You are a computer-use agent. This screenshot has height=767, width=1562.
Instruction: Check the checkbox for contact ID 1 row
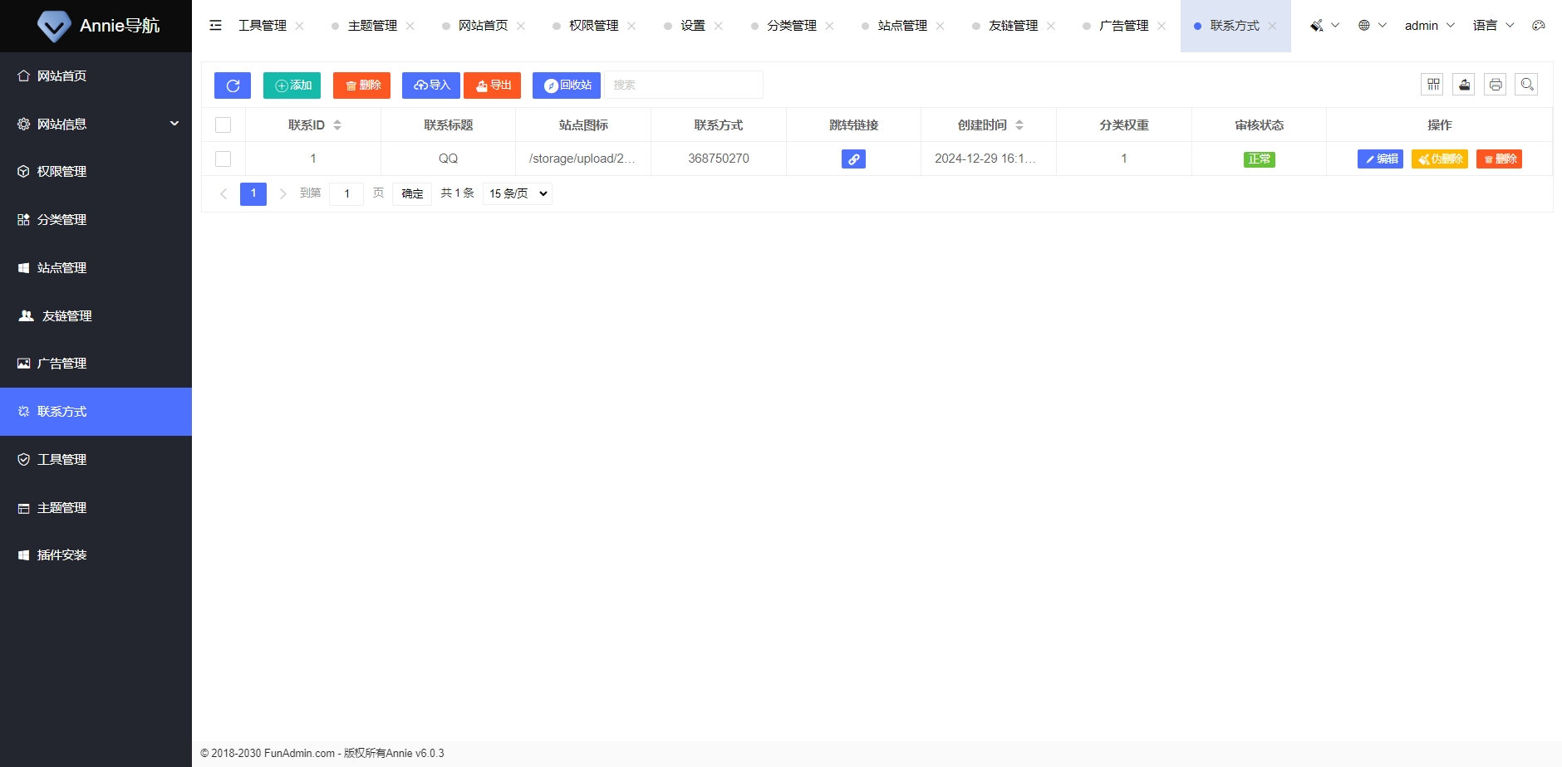223,159
